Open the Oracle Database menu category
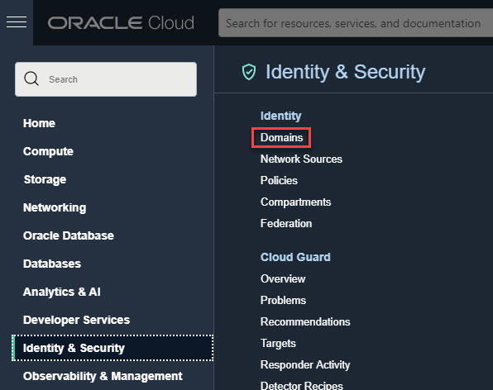Screen dimensions: 493x390 (69, 235)
